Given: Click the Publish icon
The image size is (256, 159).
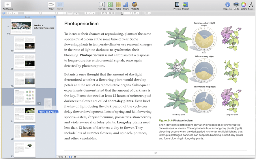Looking at the screenshot, I should tap(185, 5).
